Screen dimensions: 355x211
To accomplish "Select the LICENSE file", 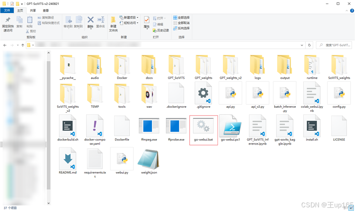I will (339, 128).
